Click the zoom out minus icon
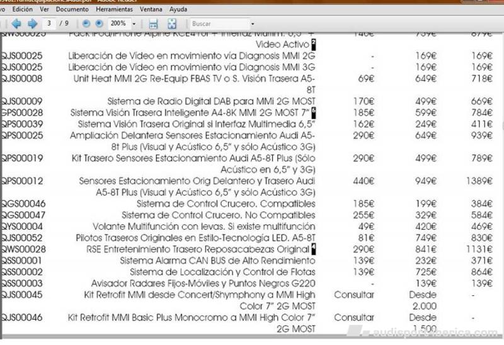The width and height of the screenshot is (504, 345). point(86,23)
